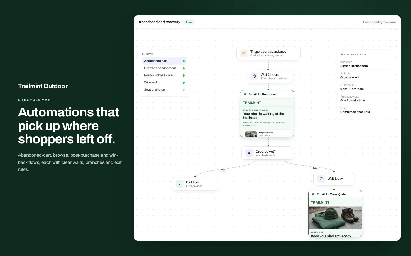411x256 pixels.
Task: Click the No branch label
Action: coord(315,168)
